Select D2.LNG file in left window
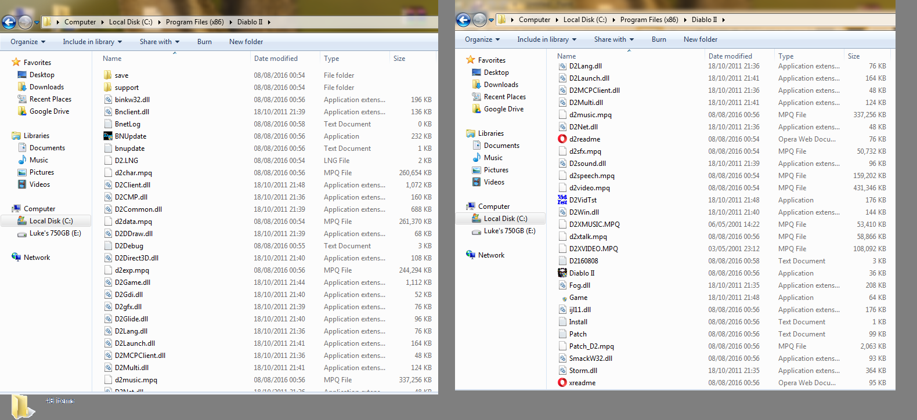The image size is (917, 420). pos(126,161)
